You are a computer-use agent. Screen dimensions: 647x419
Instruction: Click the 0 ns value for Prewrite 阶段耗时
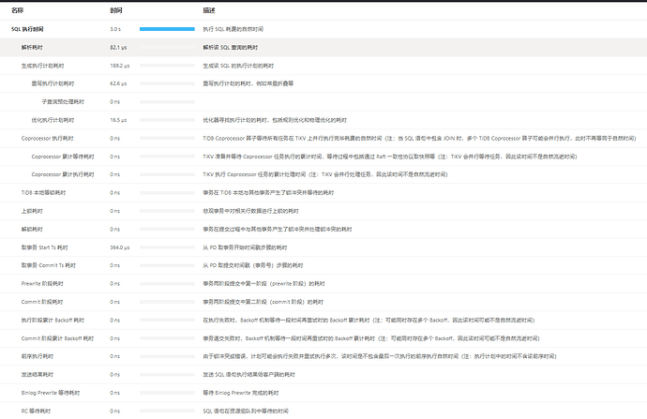114,283
